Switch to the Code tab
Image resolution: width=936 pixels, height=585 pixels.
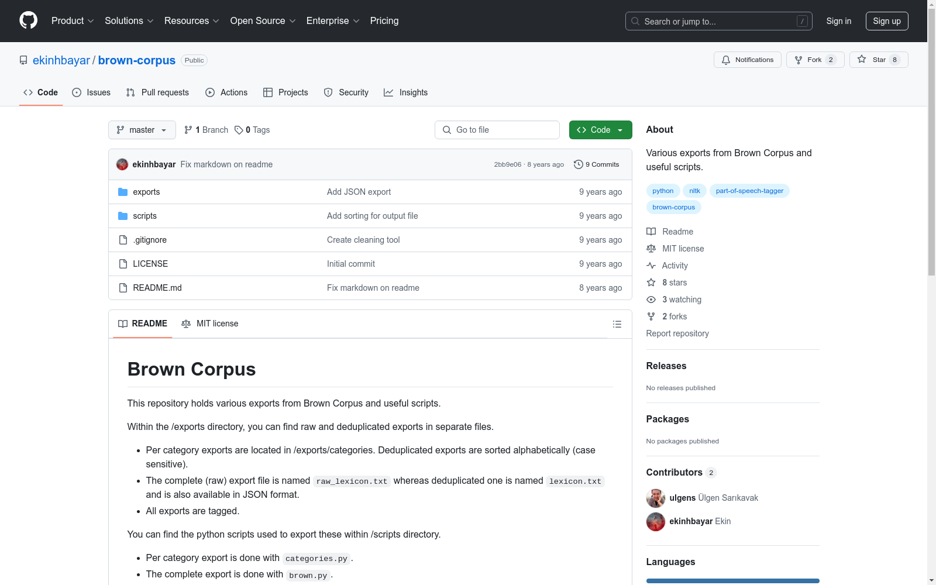41,92
